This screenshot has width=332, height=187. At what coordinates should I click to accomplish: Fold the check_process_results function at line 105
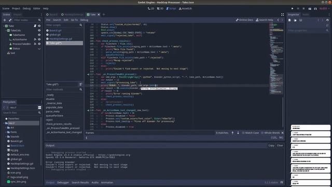tap(95, 41)
